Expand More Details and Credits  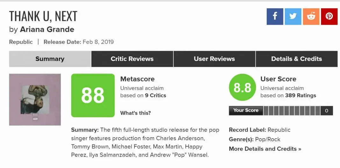click(265, 149)
